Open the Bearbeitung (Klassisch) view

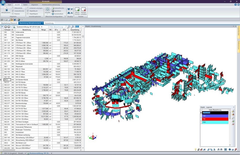[9, 23]
